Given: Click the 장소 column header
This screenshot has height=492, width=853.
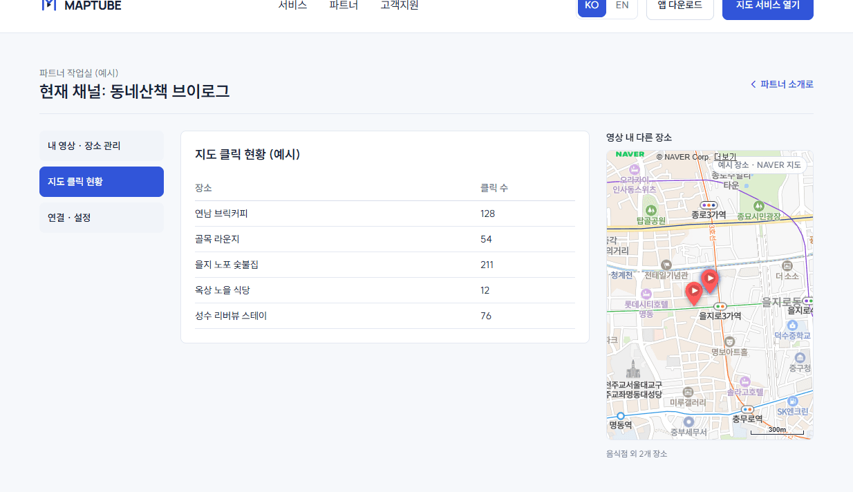Looking at the screenshot, I should (x=203, y=188).
